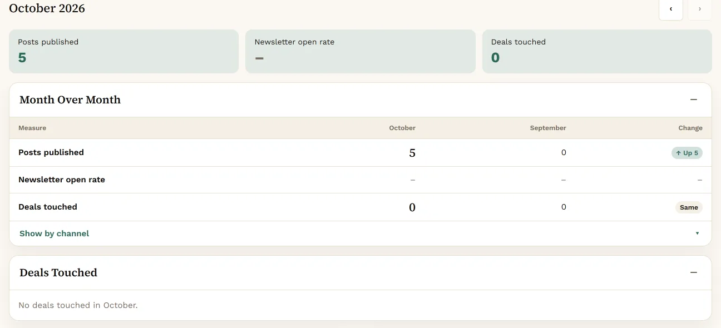Click the October value 5 for Posts published

[x=412, y=153]
